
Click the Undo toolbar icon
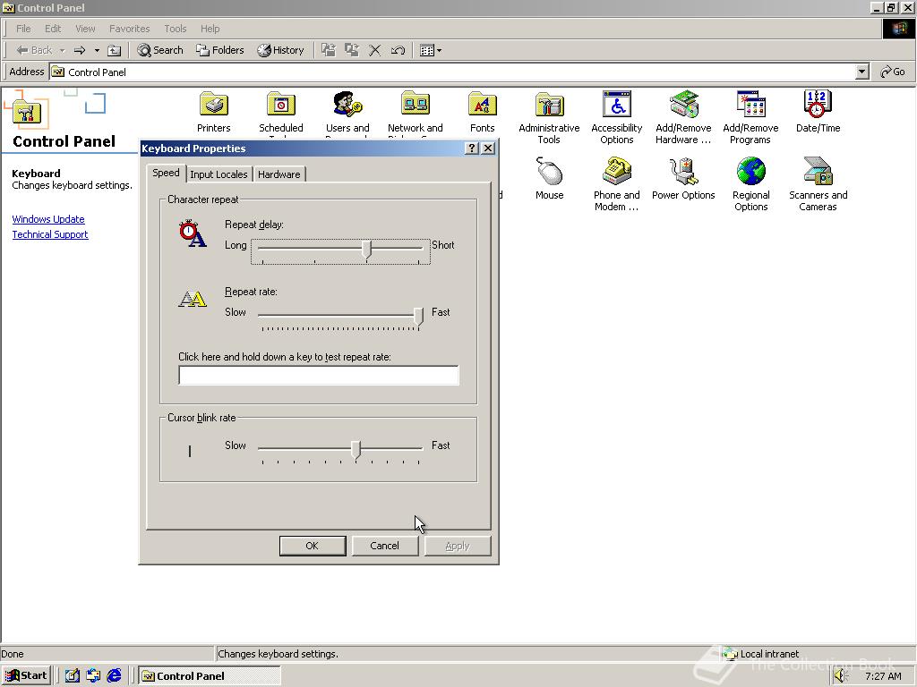(398, 50)
